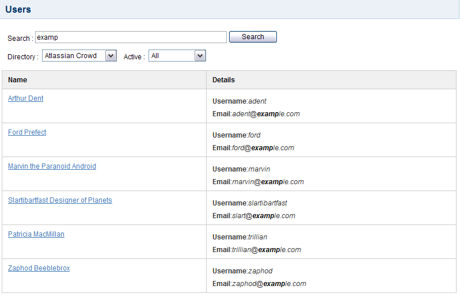The image size is (460, 297).
Task: Click the Directory dropdown arrow button
Action: pyautogui.click(x=111, y=56)
